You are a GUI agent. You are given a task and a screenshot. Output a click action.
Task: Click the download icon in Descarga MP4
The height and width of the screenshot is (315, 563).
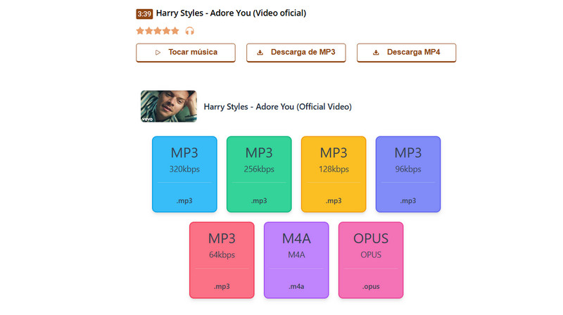pyautogui.click(x=376, y=52)
